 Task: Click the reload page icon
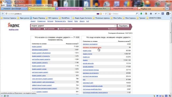pos(106,14)
